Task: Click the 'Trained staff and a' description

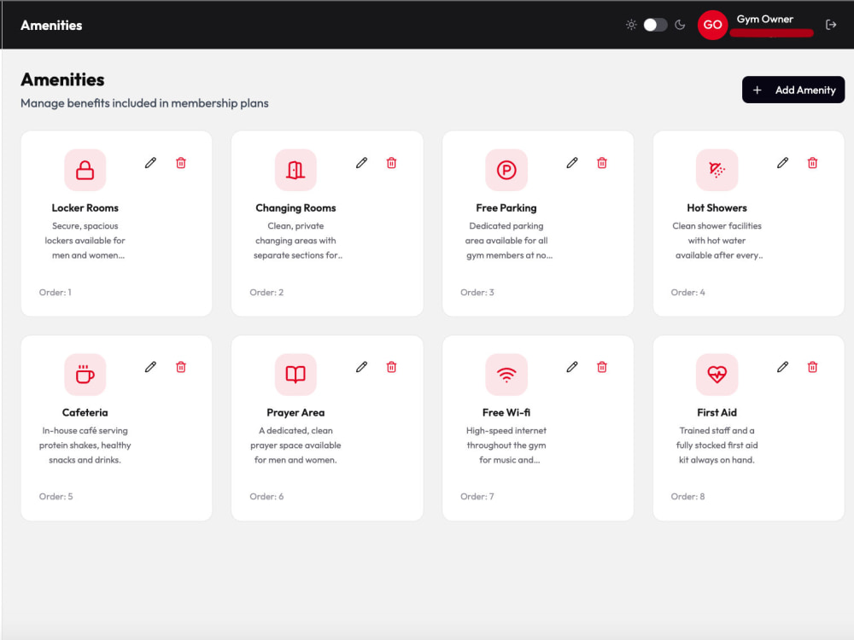Action: pos(717,445)
